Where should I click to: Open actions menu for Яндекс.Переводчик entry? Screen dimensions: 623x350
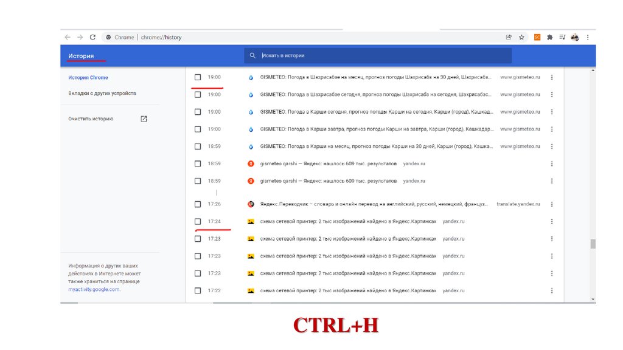(x=551, y=204)
